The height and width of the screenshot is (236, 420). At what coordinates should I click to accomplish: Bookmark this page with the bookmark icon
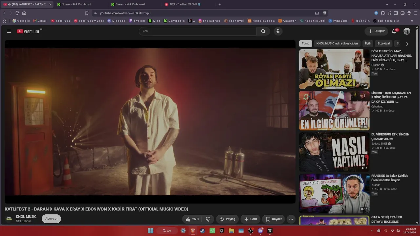coord(87,13)
